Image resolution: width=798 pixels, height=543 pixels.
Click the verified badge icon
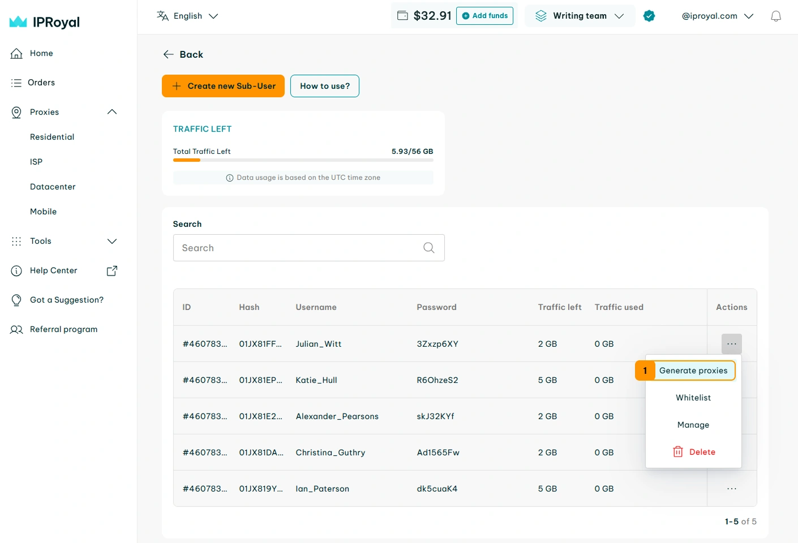click(649, 16)
